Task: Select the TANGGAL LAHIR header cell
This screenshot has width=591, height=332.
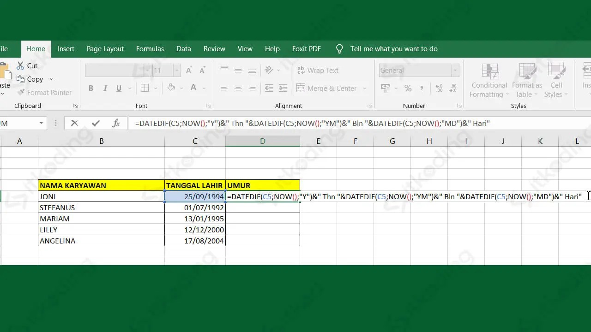Action: click(x=195, y=185)
